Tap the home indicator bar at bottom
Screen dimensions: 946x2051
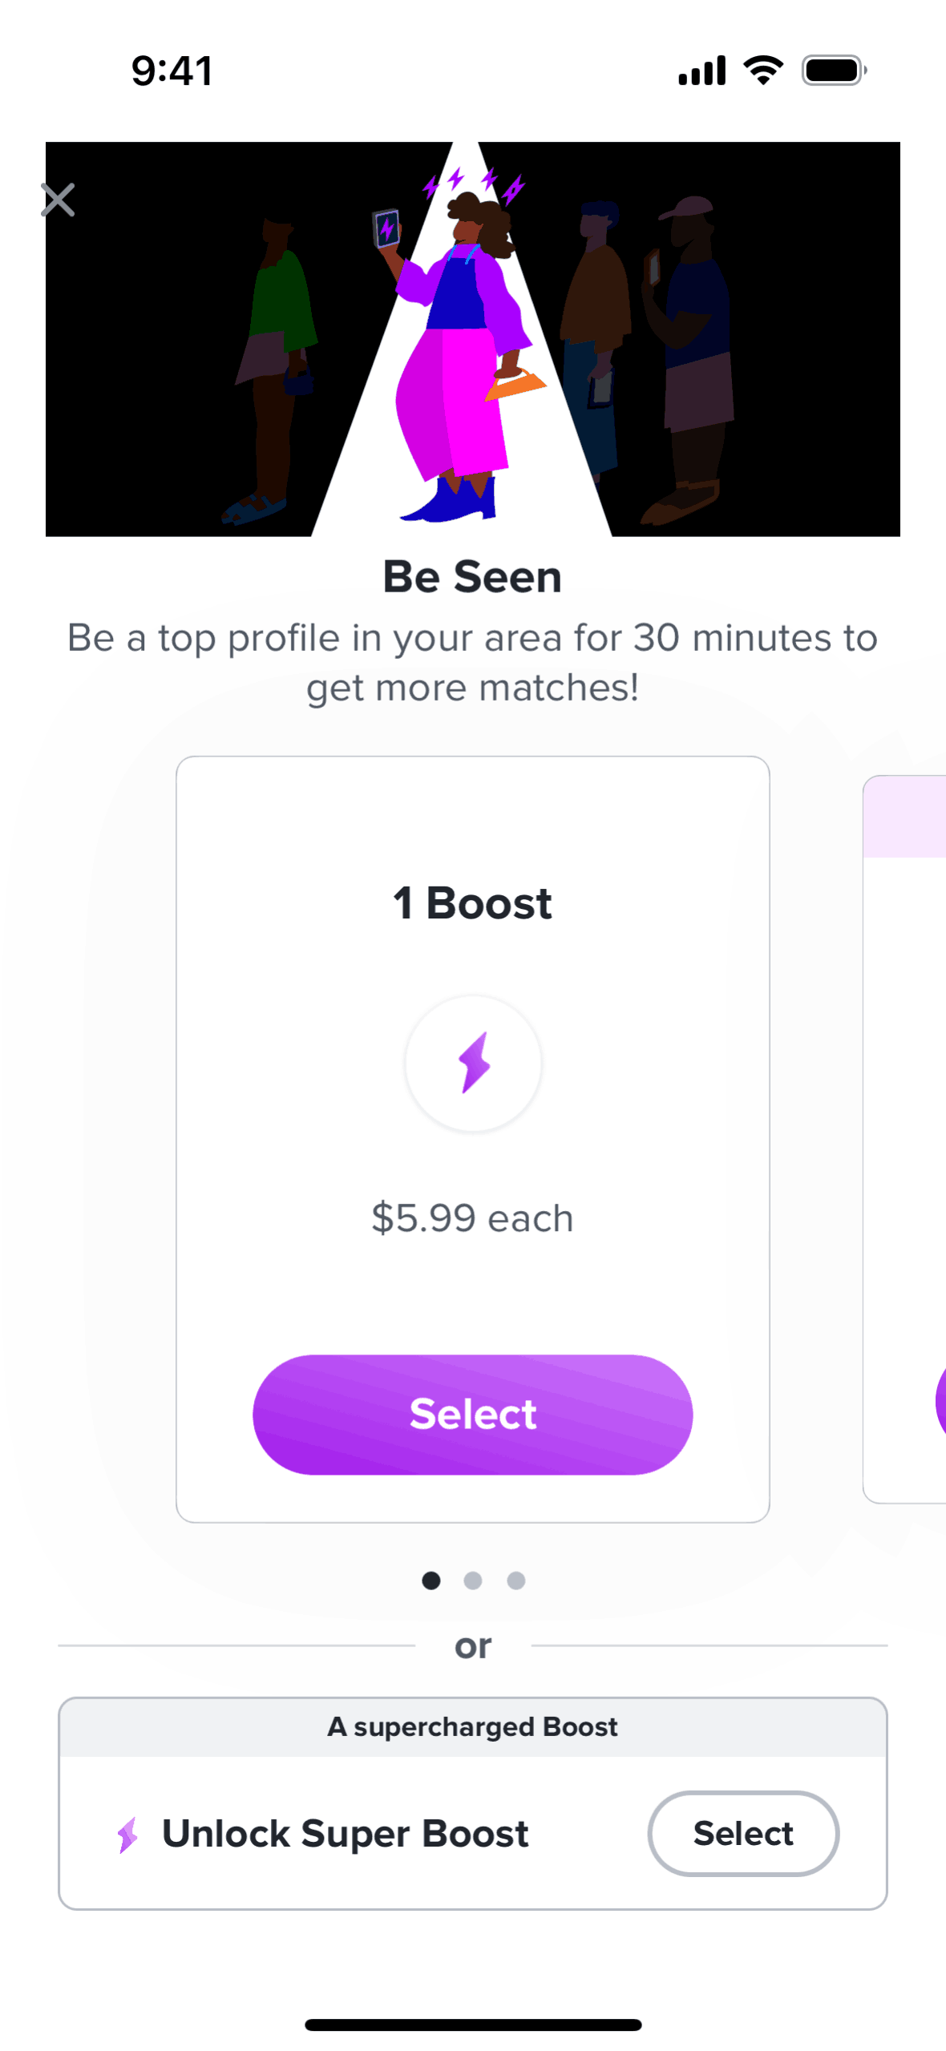point(473,2025)
